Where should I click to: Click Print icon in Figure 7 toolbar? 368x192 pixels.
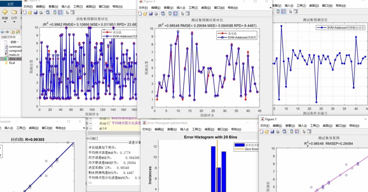278,131
